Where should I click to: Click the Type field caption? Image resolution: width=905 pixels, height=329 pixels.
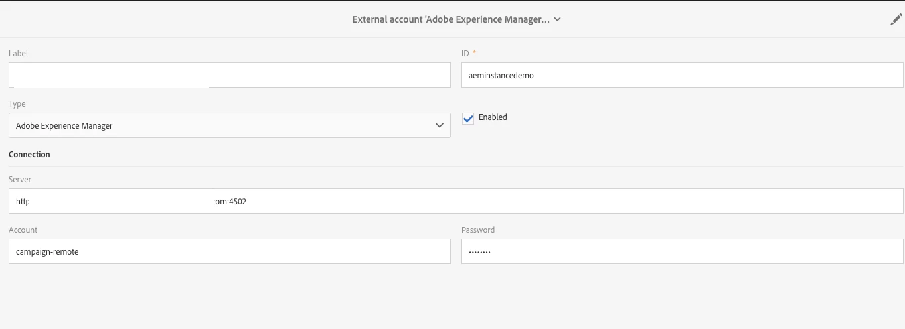tap(17, 104)
